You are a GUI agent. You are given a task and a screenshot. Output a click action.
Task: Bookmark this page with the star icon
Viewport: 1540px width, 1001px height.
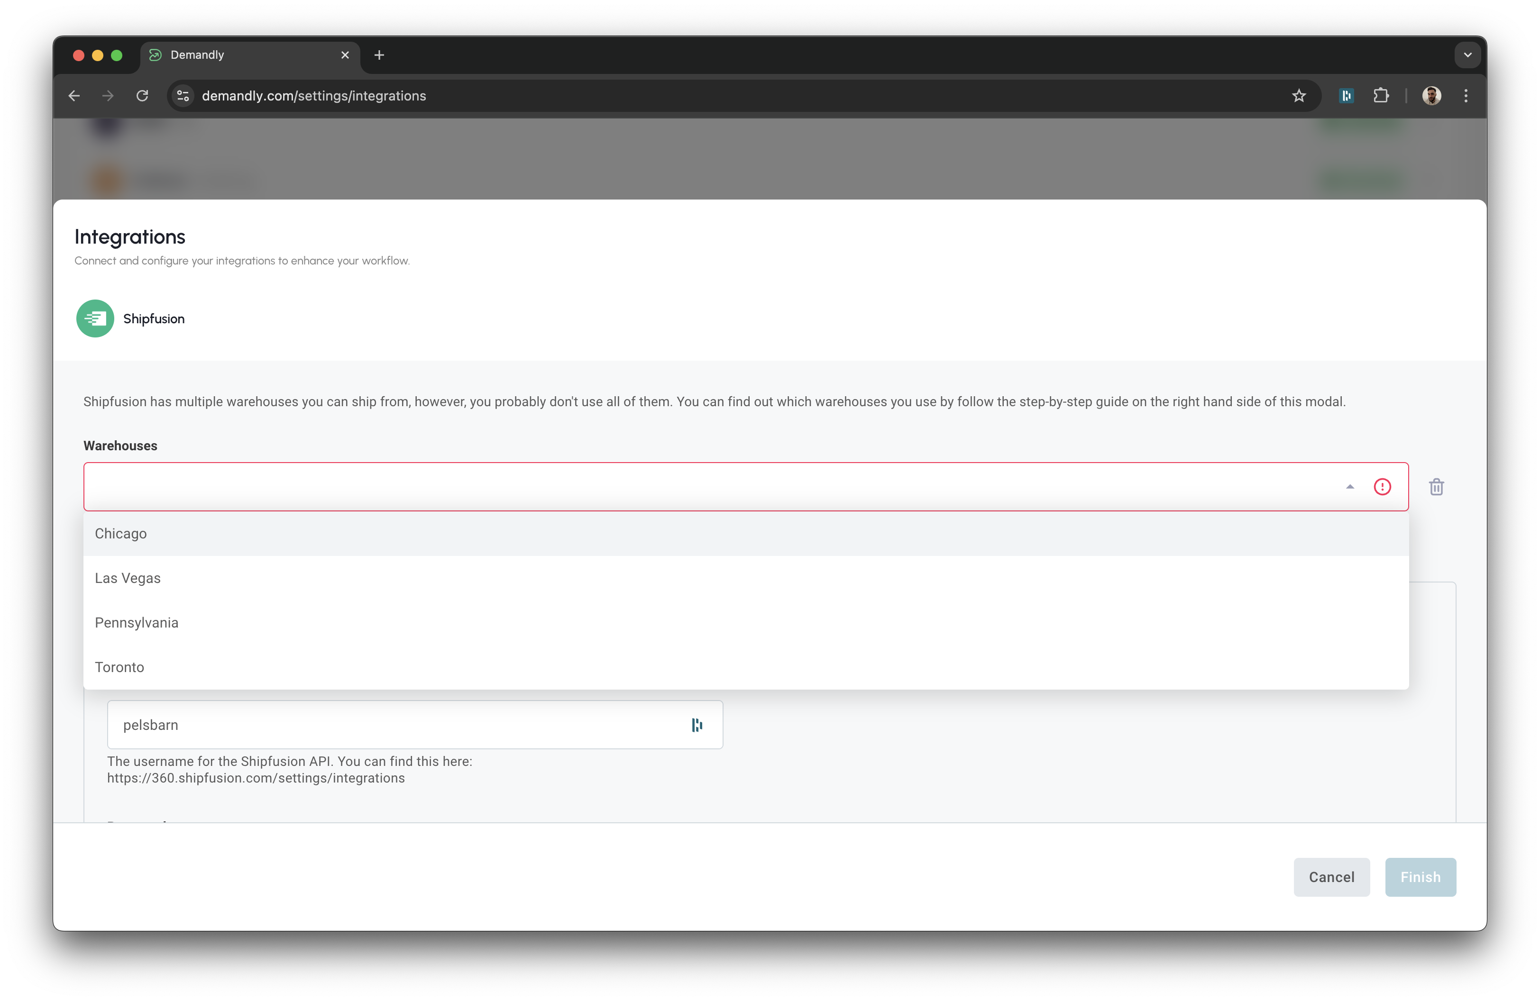pyautogui.click(x=1299, y=96)
